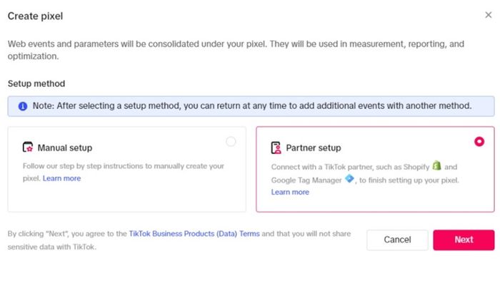500x281 pixels.
Task: Click the pink Next button
Action: [x=464, y=240]
